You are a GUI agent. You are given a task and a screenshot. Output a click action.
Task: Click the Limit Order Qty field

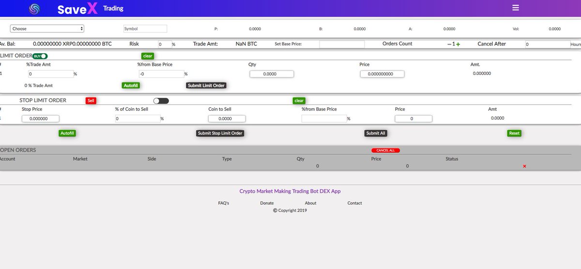point(272,74)
